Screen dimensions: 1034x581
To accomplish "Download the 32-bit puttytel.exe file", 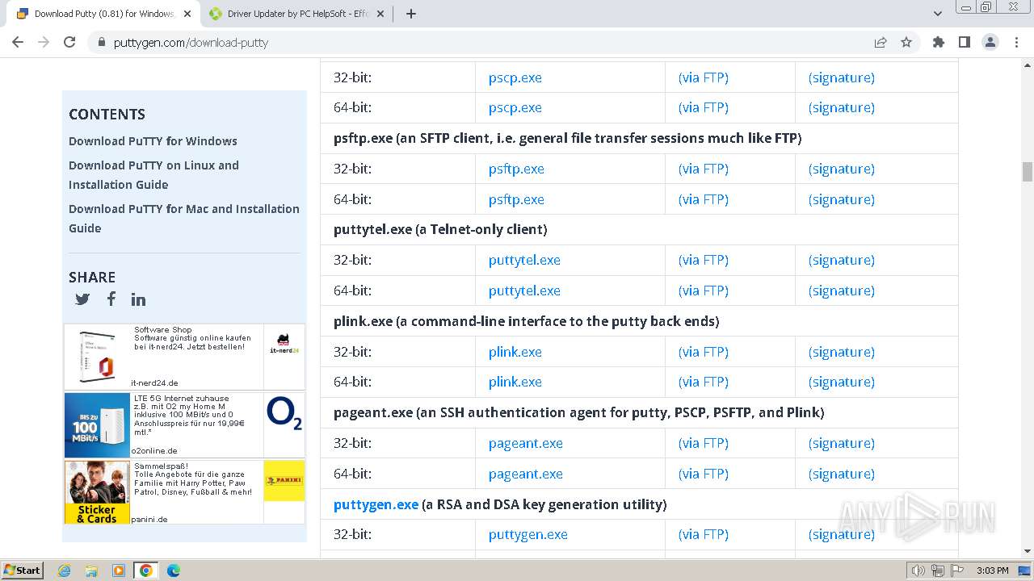I will [x=524, y=260].
